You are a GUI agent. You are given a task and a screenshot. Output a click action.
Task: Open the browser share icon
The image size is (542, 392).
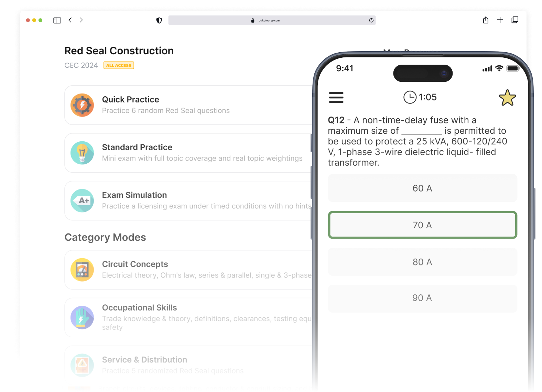click(x=486, y=20)
